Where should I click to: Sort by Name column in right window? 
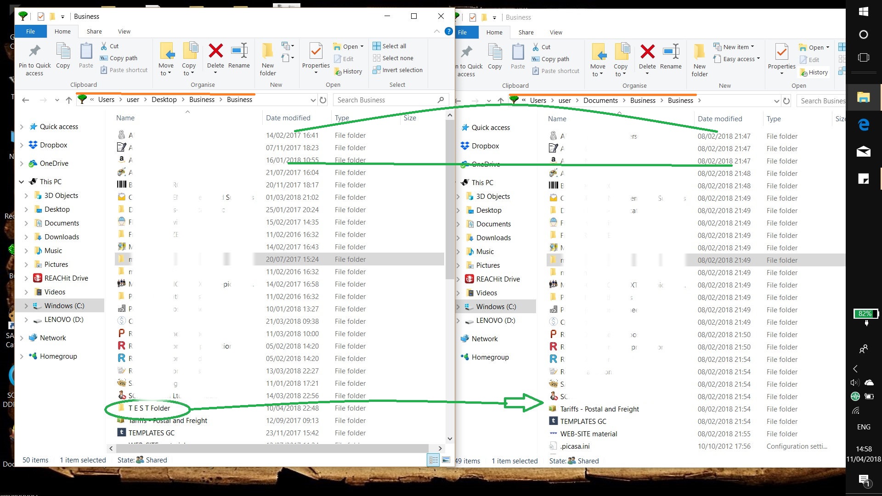[557, 119]
